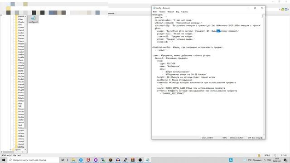Click the SFTP-3 status bar entry
290x163 pixels.
(267, 155)
